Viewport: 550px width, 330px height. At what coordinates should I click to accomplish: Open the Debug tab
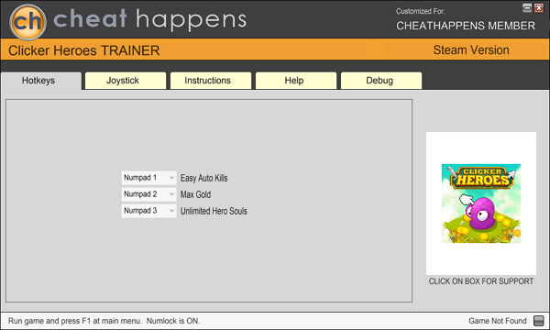[x=381, y=81]
